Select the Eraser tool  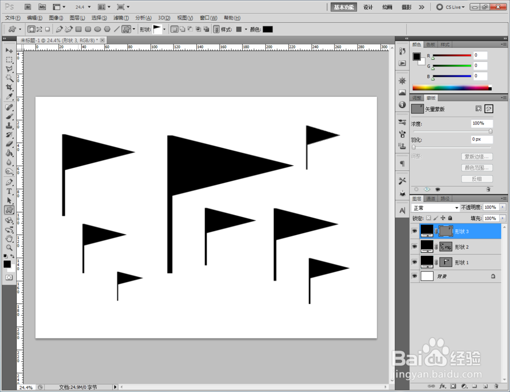coord(9,144)
